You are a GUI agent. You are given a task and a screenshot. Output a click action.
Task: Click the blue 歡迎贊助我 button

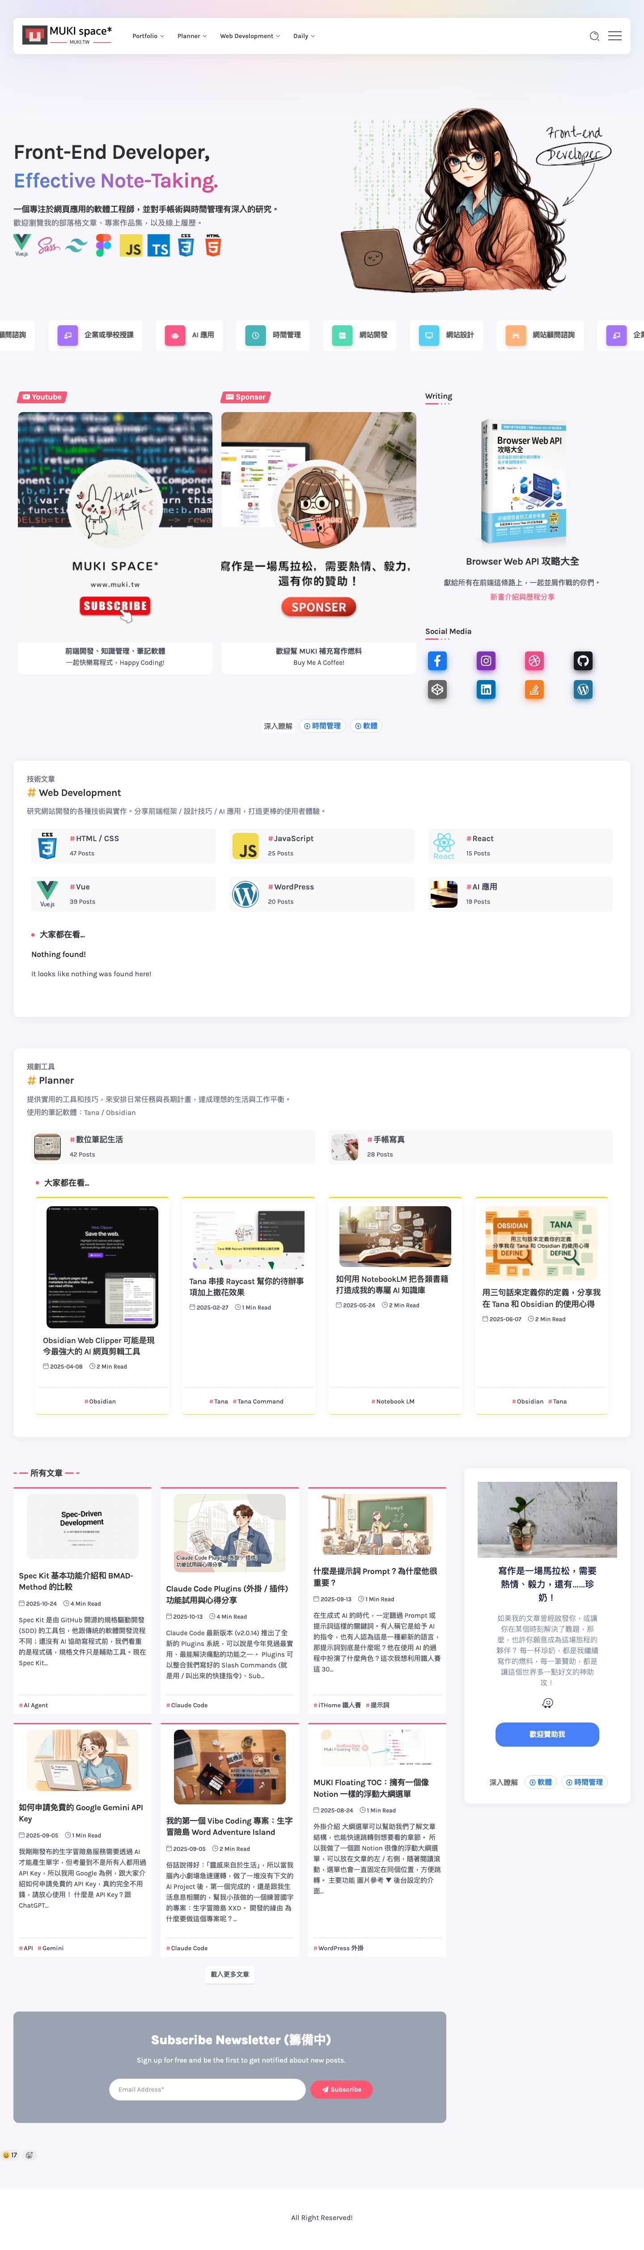547,1735
